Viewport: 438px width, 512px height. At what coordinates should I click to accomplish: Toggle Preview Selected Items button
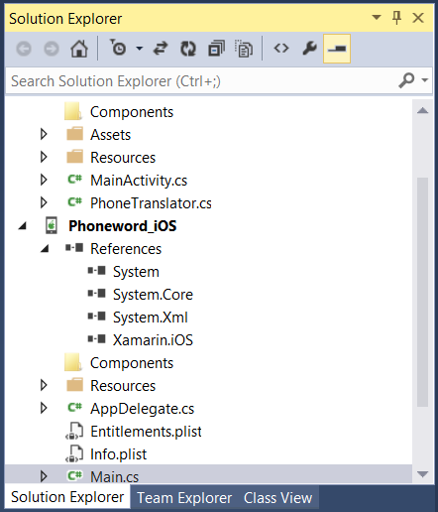[337, 49]
